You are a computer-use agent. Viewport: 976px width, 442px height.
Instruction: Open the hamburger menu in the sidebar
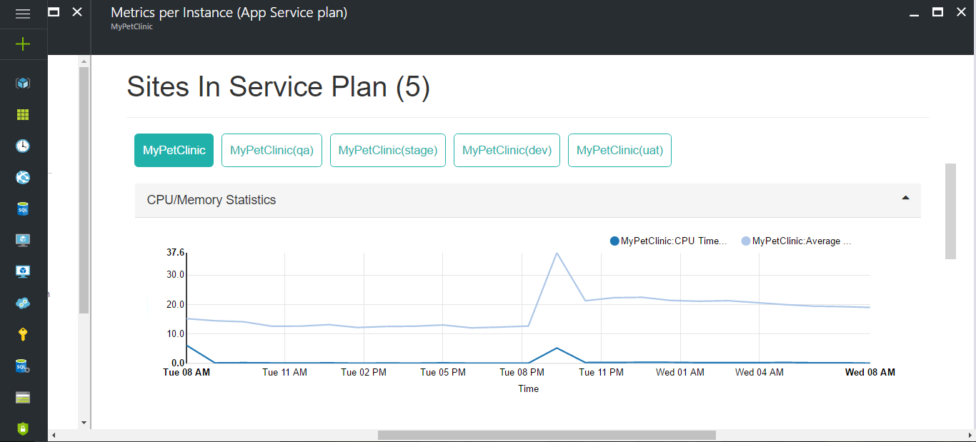23,14
